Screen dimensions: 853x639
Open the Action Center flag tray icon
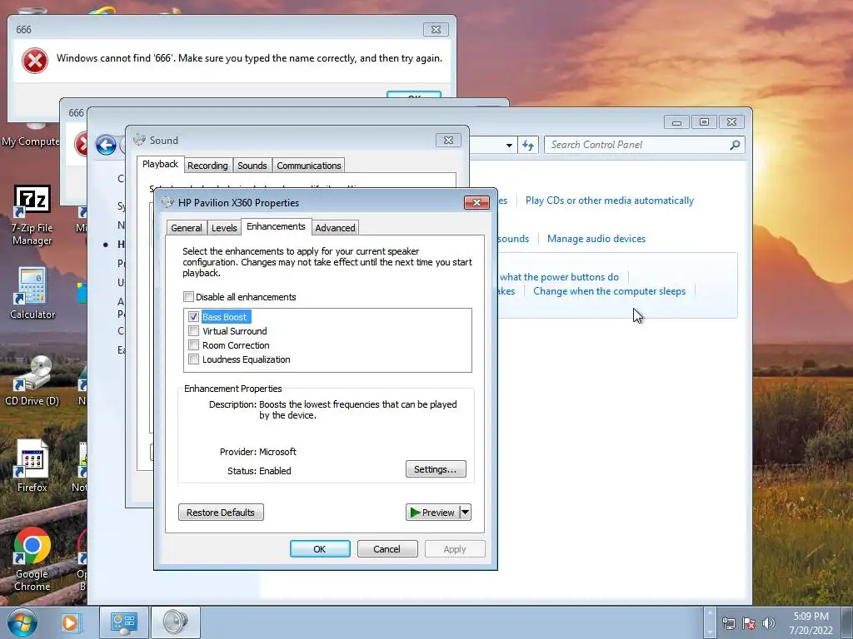[x=749, y=623]
